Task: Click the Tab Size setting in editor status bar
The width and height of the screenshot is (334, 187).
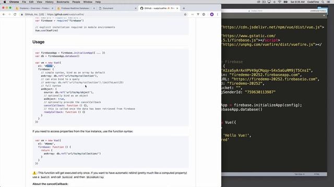Action: point(299,175)
